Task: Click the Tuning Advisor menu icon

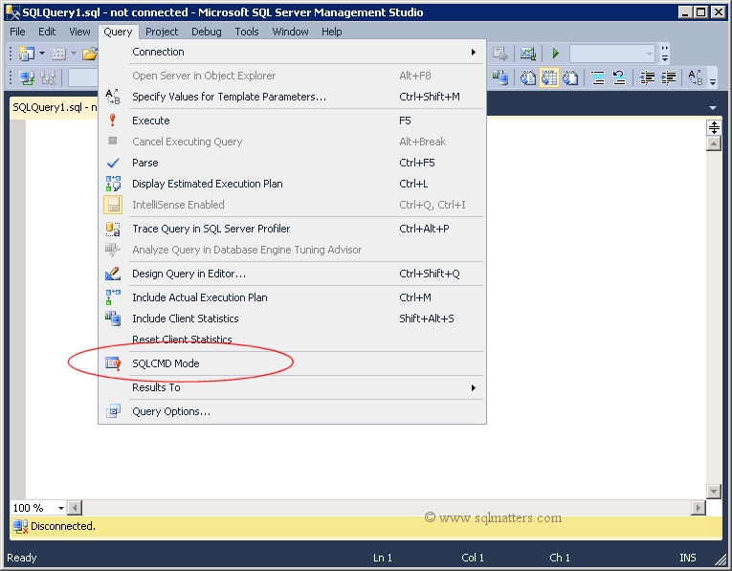Action: [113, 250]
